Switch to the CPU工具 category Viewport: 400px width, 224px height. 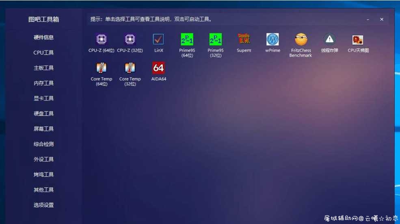(x=43, y=52)
